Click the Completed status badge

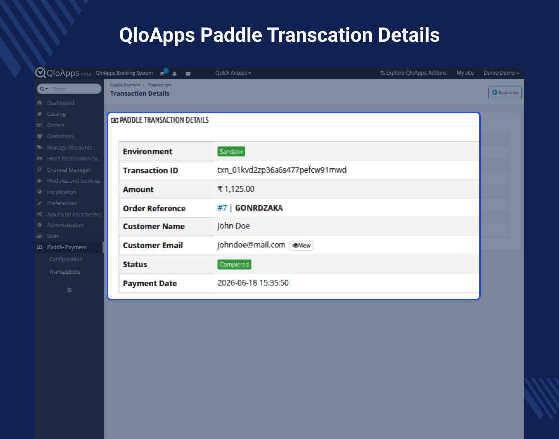[x=234, y=265]
